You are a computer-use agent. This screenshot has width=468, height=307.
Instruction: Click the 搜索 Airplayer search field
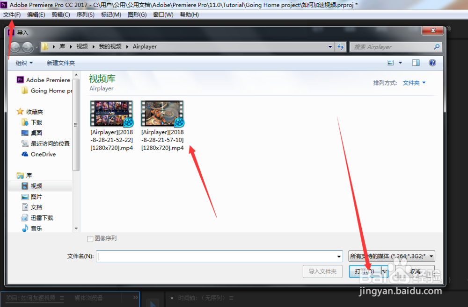(391, 47)
